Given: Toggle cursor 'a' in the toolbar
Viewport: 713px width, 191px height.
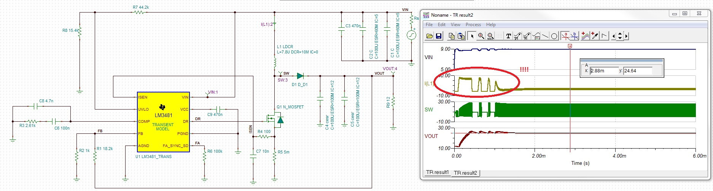Looking at the screenshot, I should (565, 36).
